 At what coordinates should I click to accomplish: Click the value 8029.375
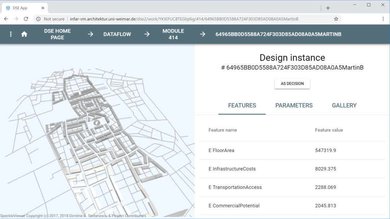click(325, 169)
